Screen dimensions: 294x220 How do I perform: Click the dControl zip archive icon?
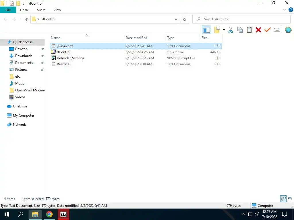[x=53, y=52]
